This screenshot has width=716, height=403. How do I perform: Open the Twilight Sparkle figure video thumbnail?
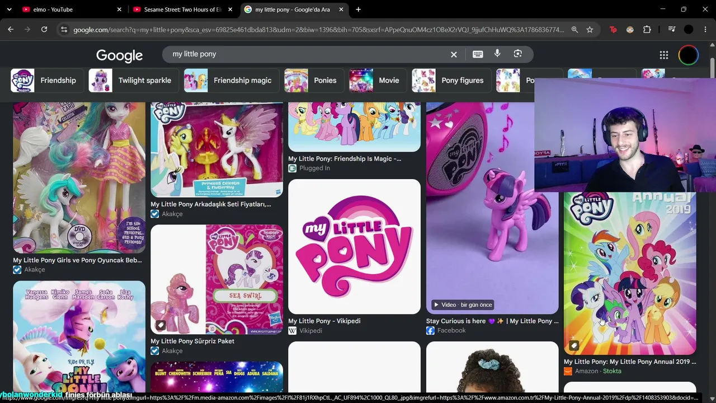click(492, 208)
